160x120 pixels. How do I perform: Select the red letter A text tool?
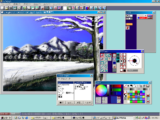coord(55,8)
